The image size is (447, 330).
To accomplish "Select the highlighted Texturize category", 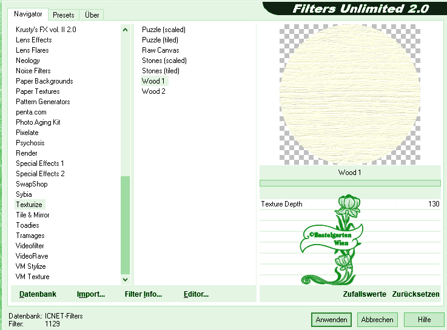I will point(29,205).
